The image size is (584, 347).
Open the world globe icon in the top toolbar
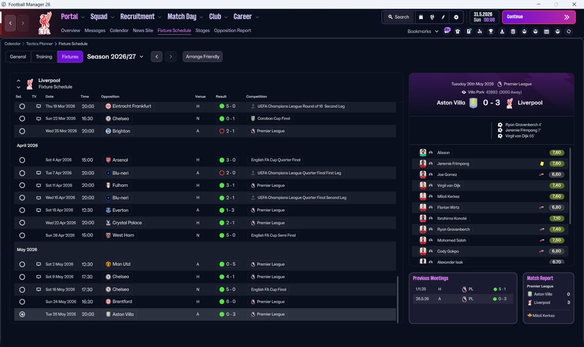coord(432,17)
